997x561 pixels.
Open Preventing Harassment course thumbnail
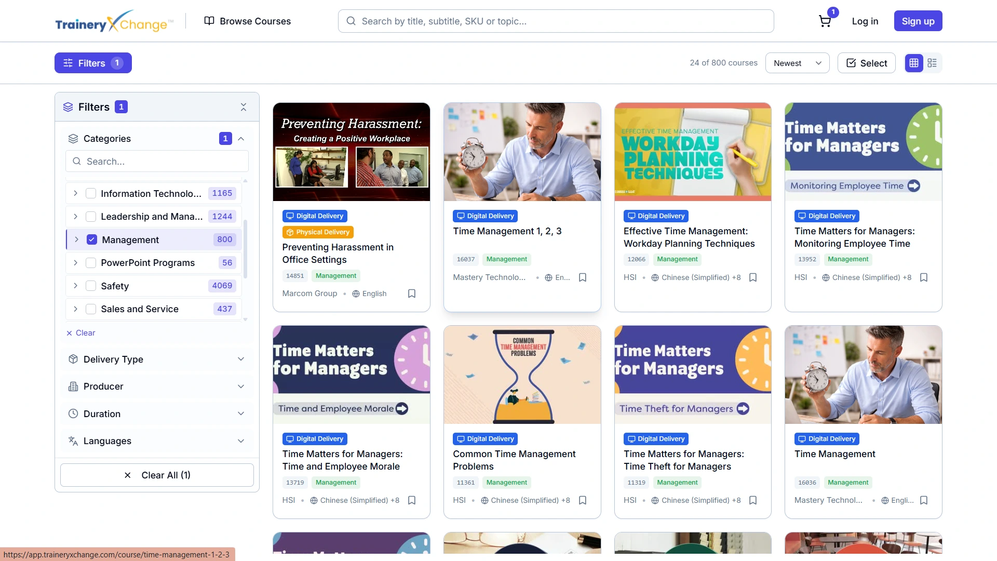click(x=352, y=152)
